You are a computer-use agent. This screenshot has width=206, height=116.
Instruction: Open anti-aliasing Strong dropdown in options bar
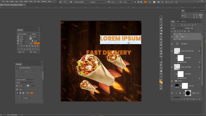point(127,2)
